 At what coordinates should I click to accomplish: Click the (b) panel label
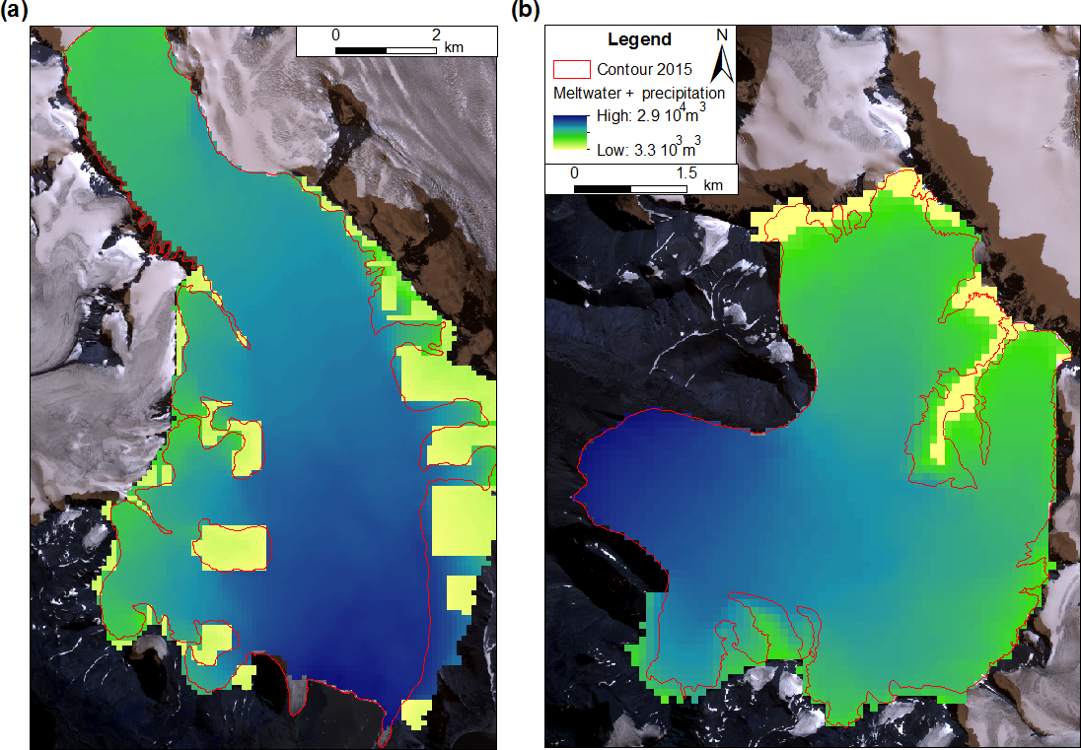click(x=525, y=11)
